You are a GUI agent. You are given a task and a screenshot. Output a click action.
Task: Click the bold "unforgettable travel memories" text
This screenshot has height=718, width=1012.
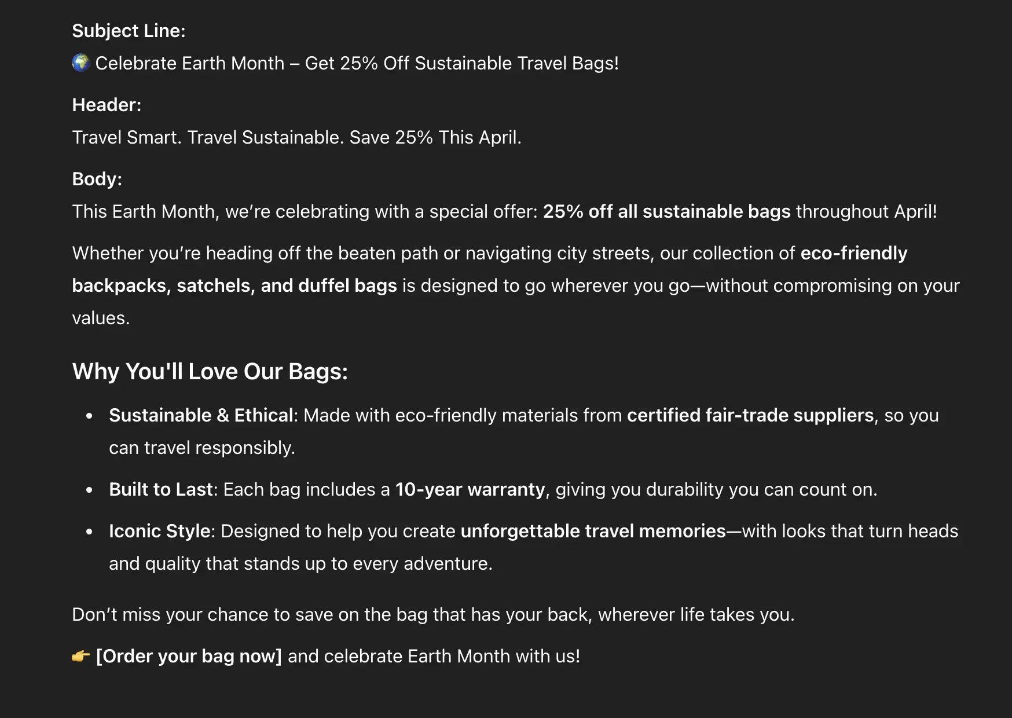tap(593, 531)
